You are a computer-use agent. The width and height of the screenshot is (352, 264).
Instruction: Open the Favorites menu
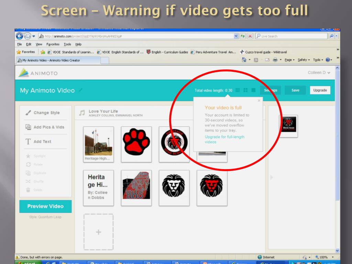coord(53,44)
